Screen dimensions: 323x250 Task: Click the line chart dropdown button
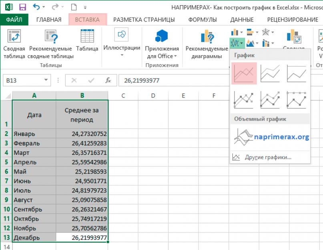pos(237,43)
